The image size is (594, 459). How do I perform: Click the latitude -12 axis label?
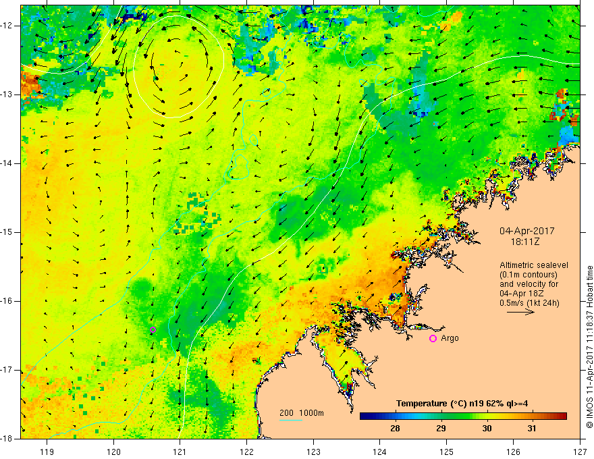tap(7, 26)
